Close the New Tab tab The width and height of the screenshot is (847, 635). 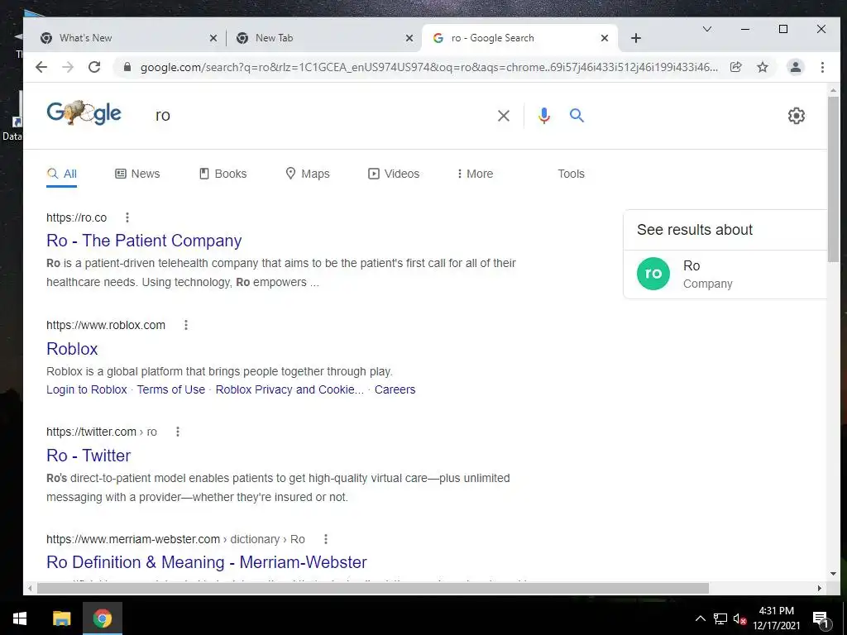point(409,38)
